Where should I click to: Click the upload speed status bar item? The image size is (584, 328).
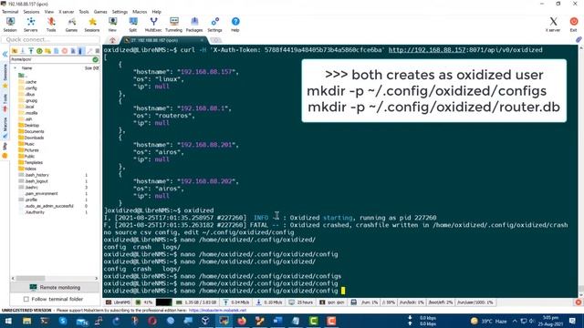[x=235, y=302]
